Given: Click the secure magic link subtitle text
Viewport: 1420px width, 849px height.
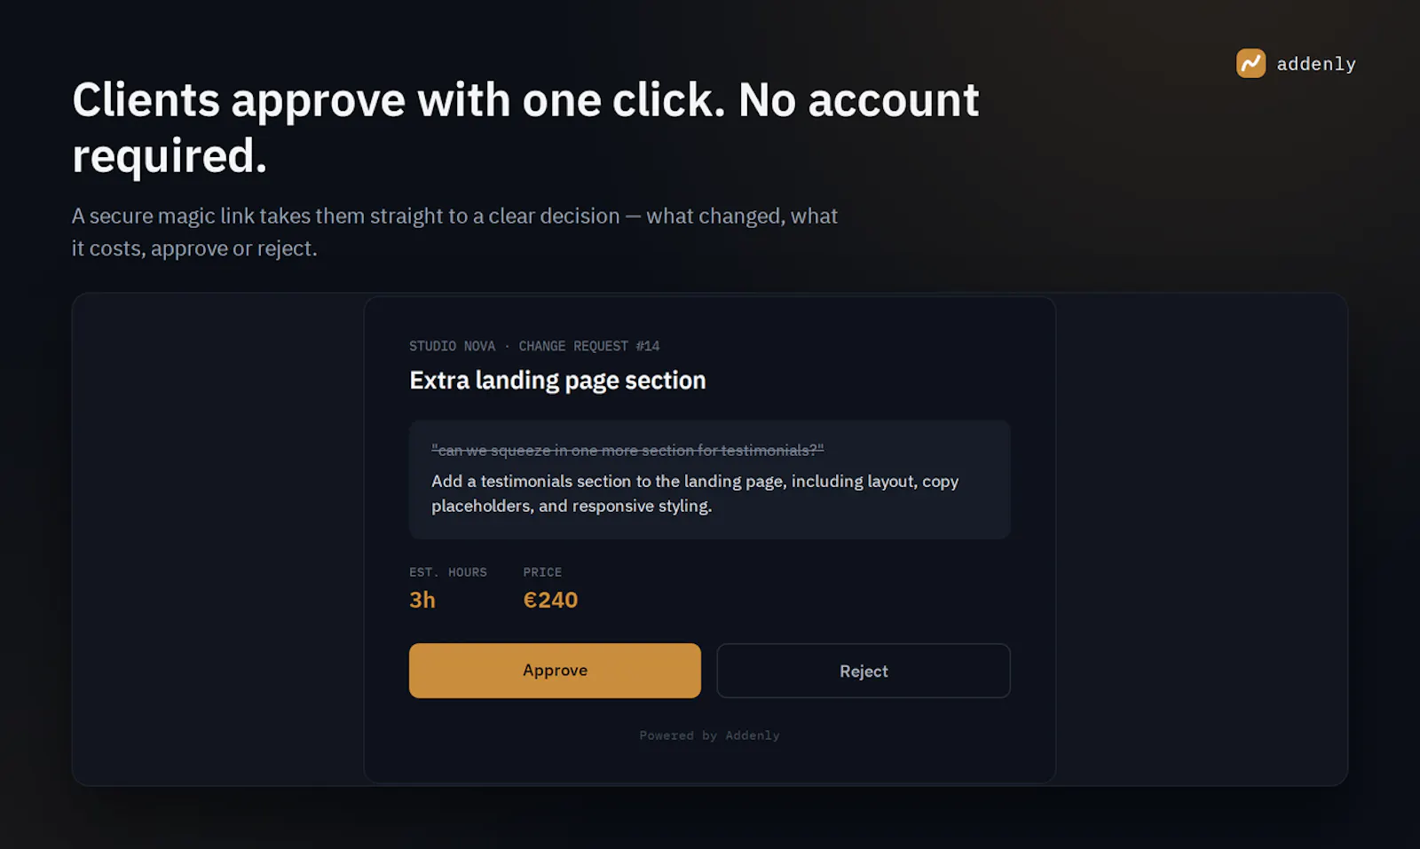Looking at the screenshot, I should [454, 232].
